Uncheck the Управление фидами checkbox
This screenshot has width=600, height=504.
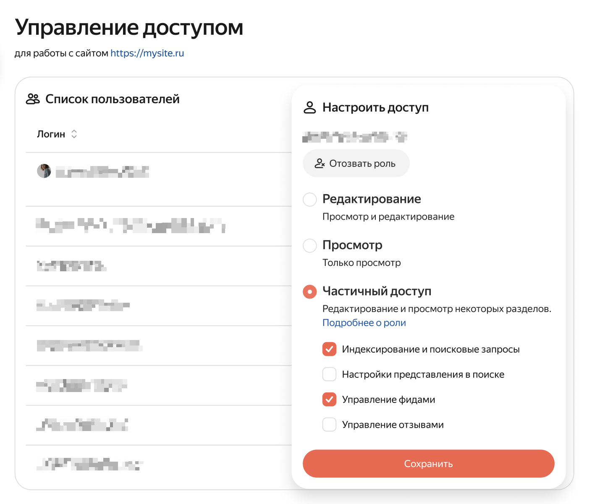point(329,399)
